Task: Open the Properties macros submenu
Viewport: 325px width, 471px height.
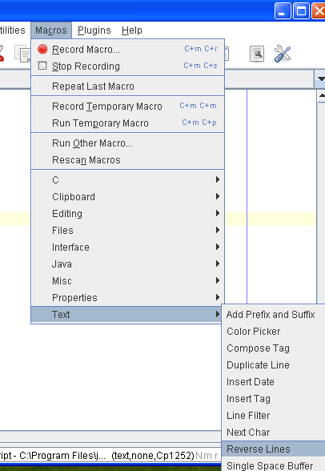Action: 128,298
